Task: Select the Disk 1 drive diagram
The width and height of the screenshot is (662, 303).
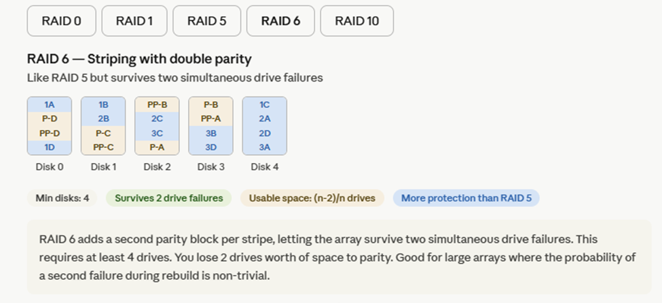Action: click(x=103, y=126)
